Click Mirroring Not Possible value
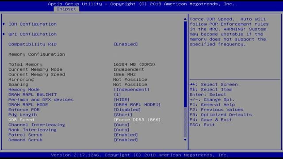283x159 pixels. pos(130,79)
